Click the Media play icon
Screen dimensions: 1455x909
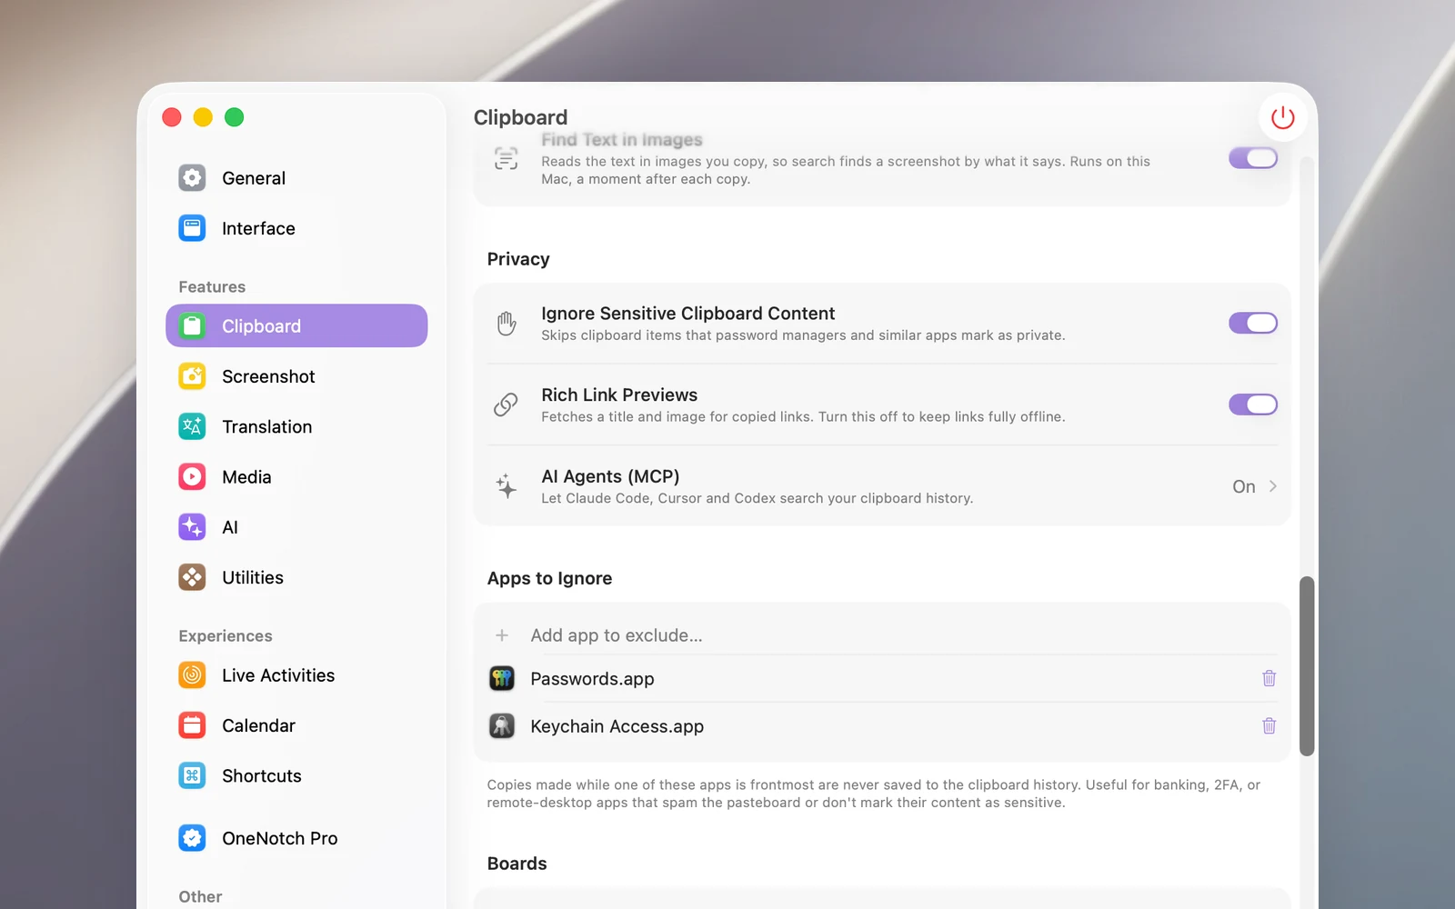coord(192,476)
